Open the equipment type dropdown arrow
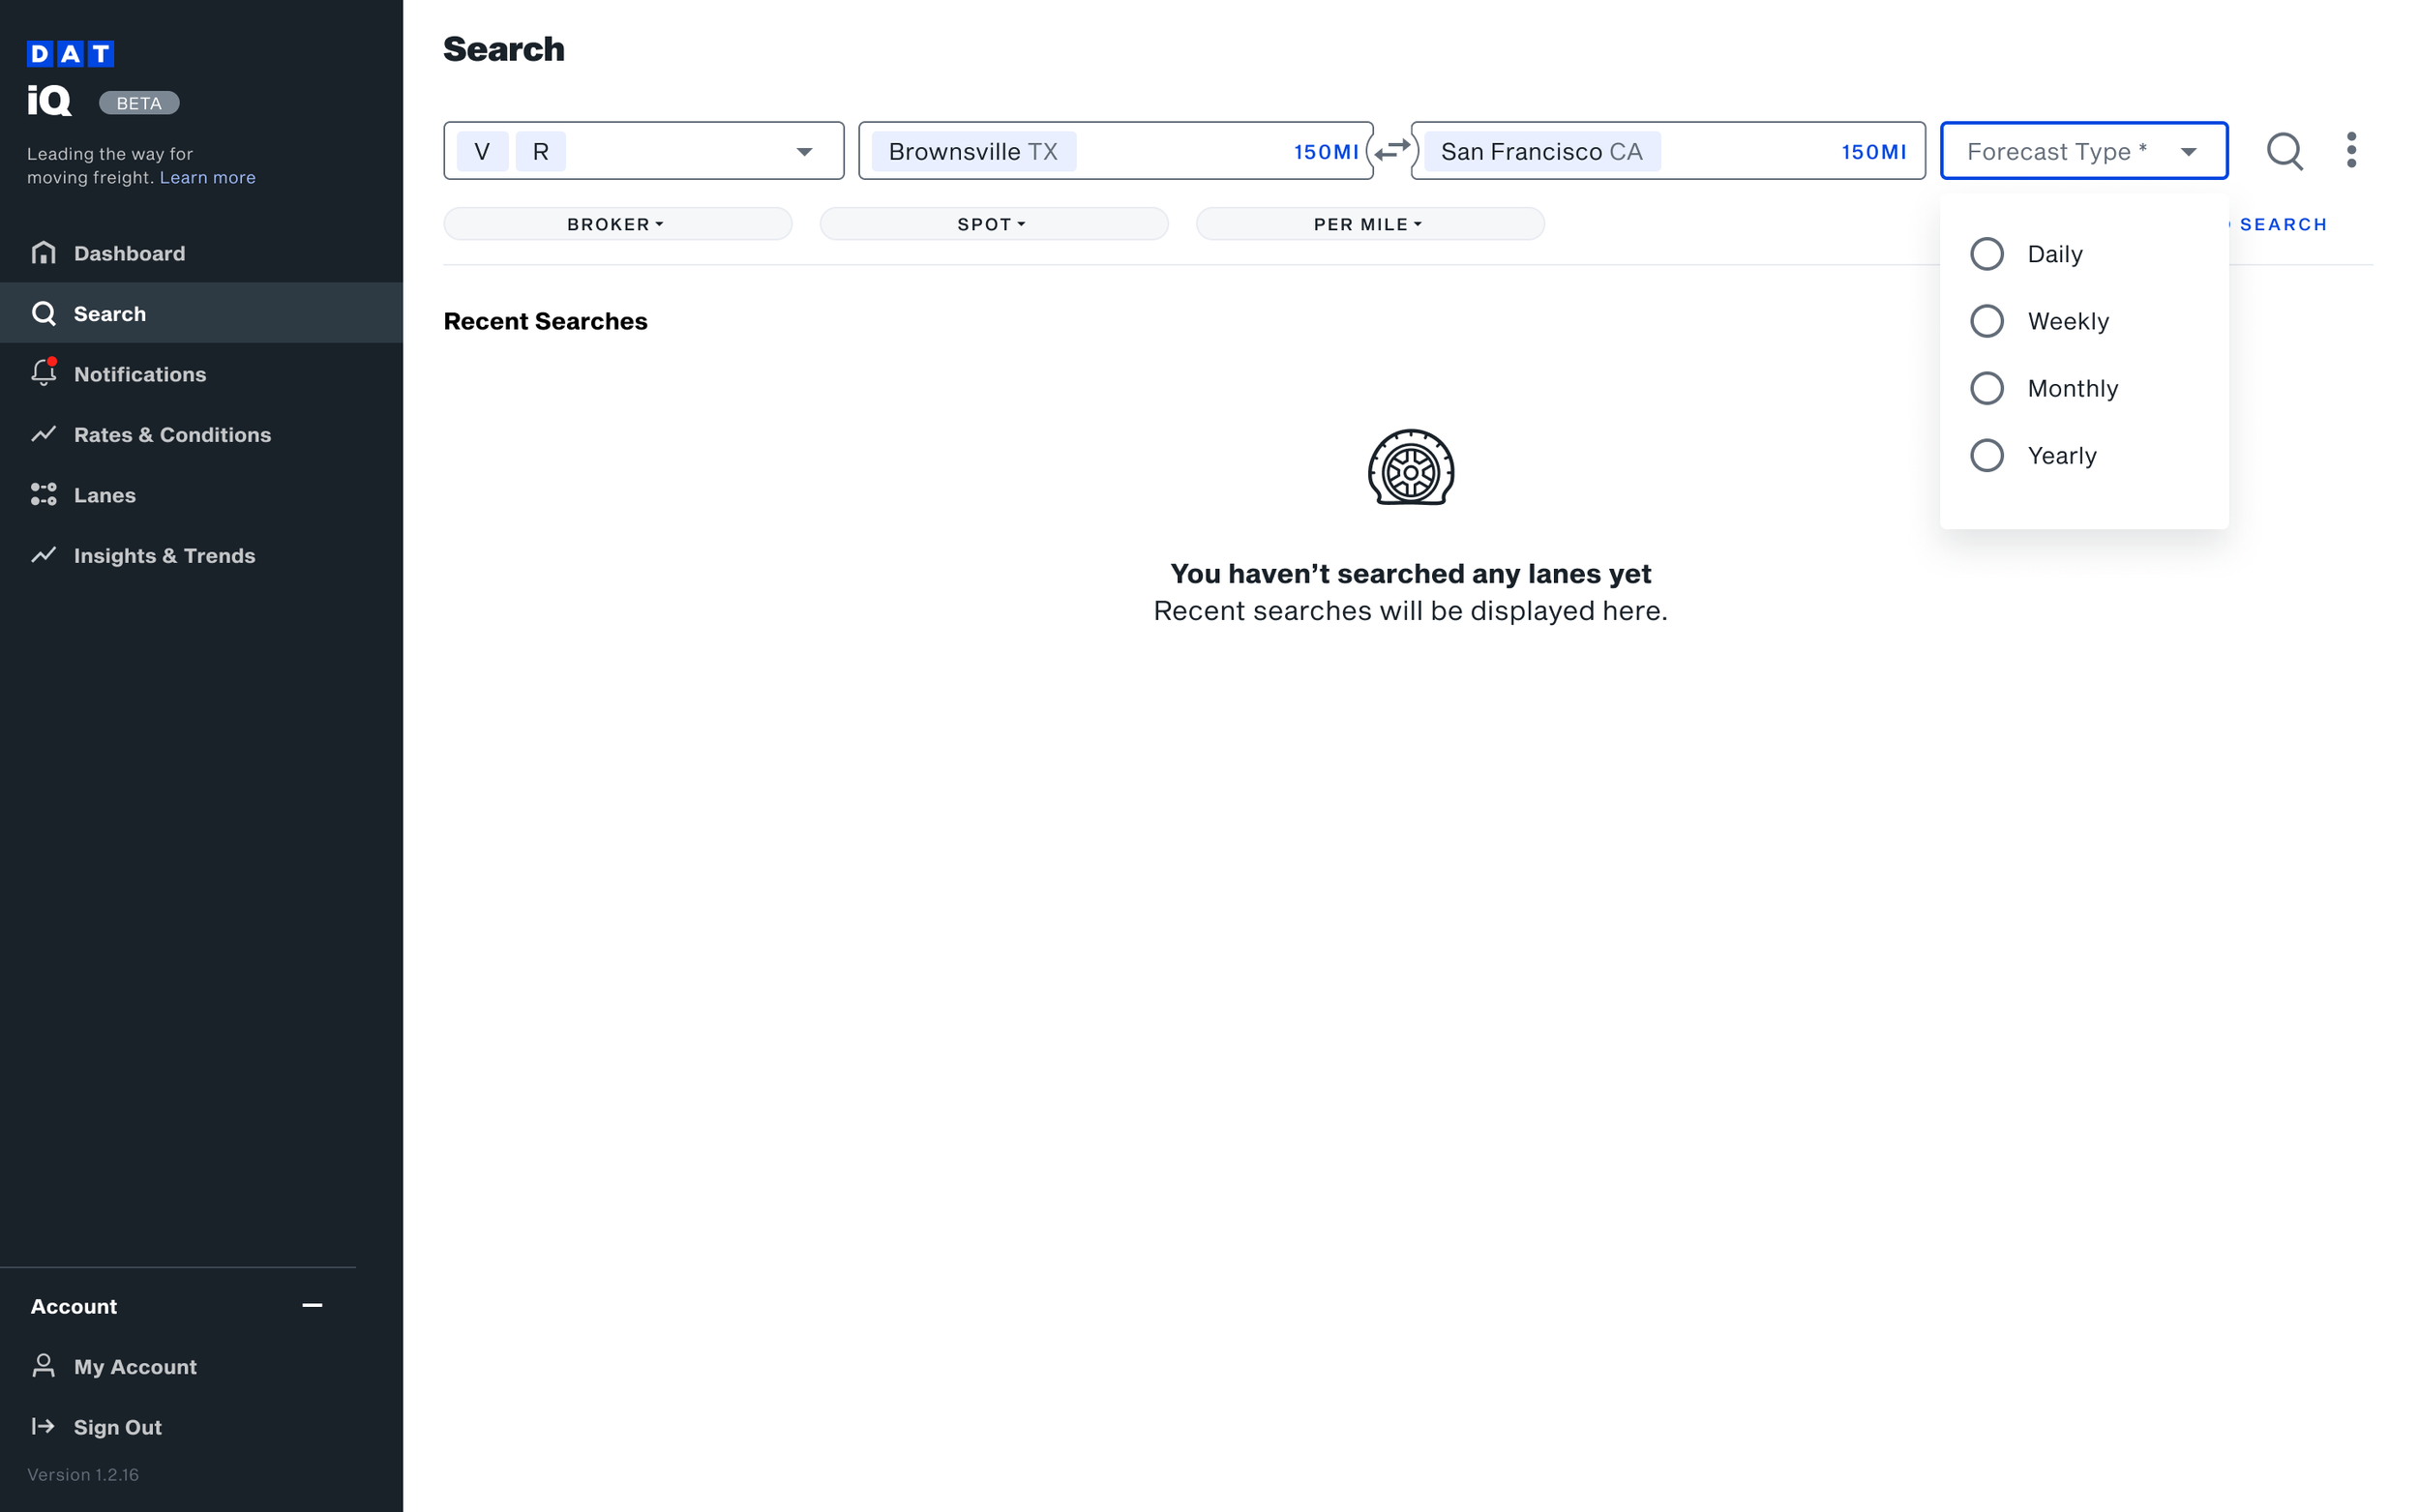 pyautogui.click(x=804, y=152)
